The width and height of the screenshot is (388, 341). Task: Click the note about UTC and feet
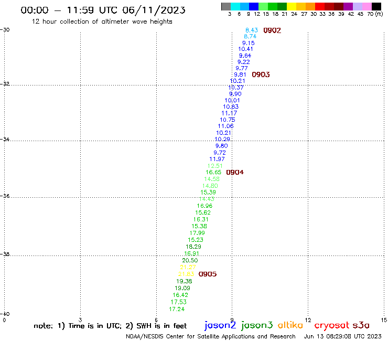[110, 326]
